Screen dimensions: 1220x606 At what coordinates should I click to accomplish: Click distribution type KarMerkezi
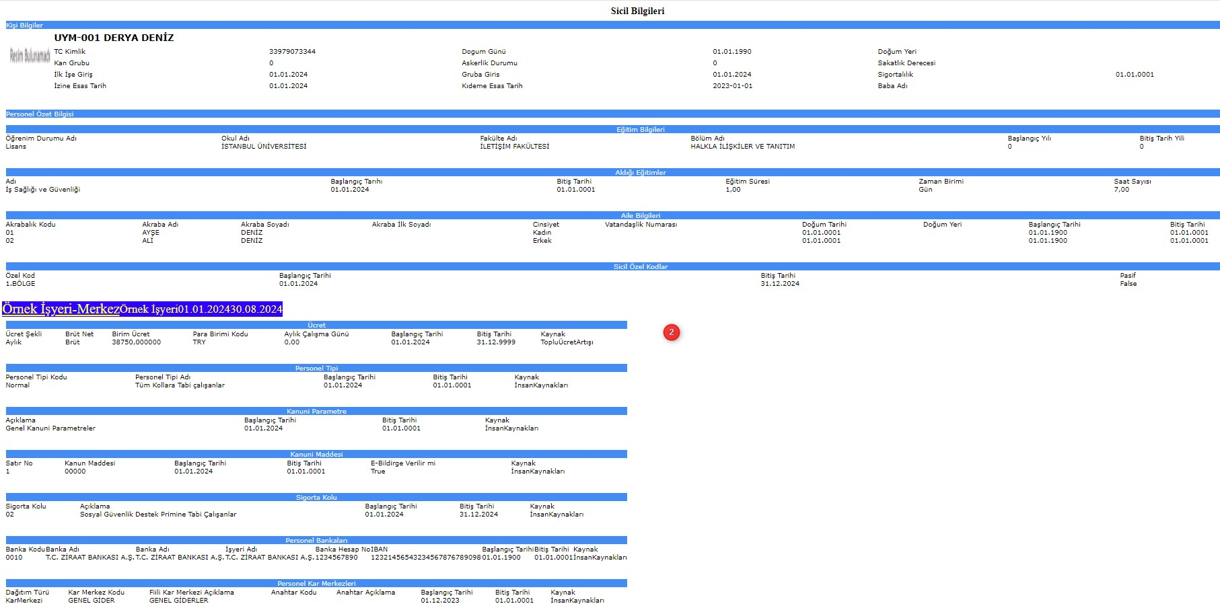(24, 601)
